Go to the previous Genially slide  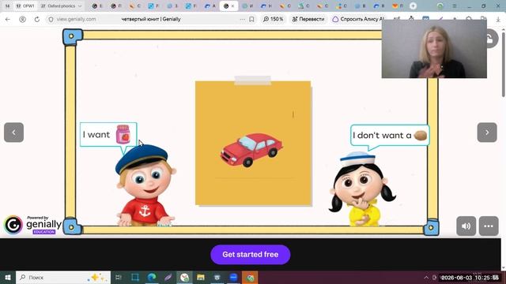pos(13,133)
